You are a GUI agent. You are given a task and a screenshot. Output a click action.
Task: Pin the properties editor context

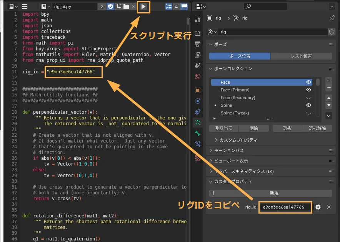pos(332,18)
